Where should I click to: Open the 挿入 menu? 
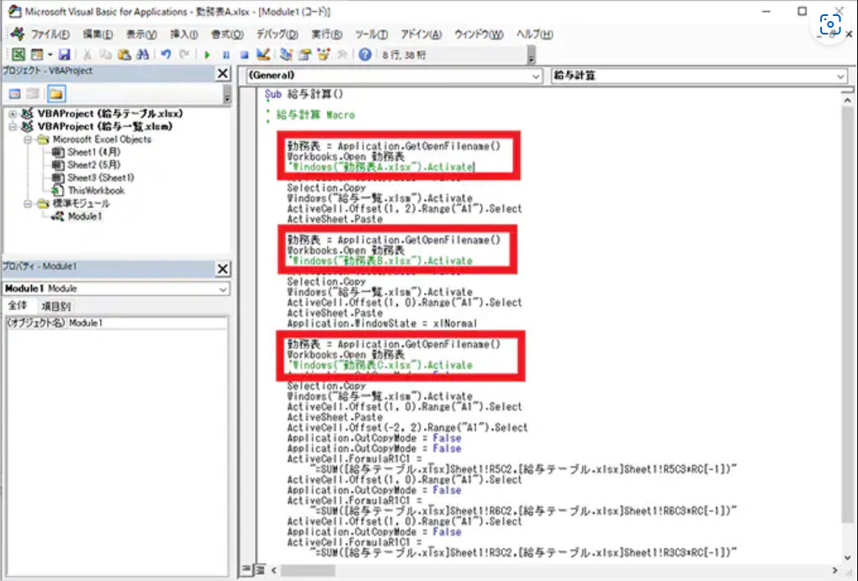(x=184, y=34)
